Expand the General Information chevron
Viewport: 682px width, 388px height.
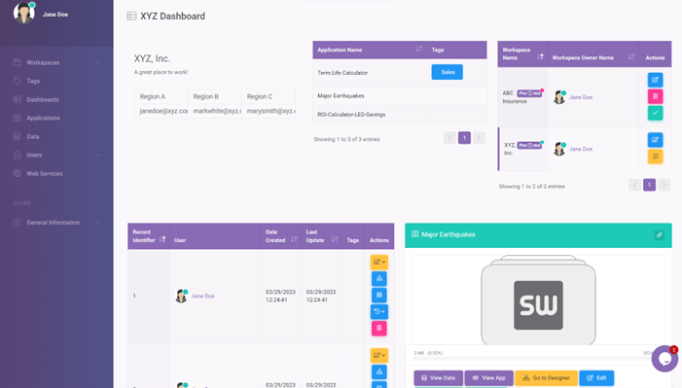point(98,223)
